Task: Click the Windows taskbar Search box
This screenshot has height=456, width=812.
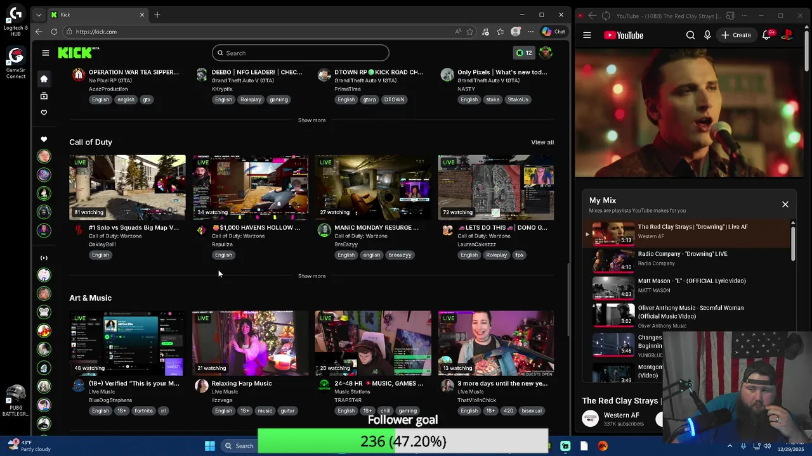Action: click(x=239, y=446)
